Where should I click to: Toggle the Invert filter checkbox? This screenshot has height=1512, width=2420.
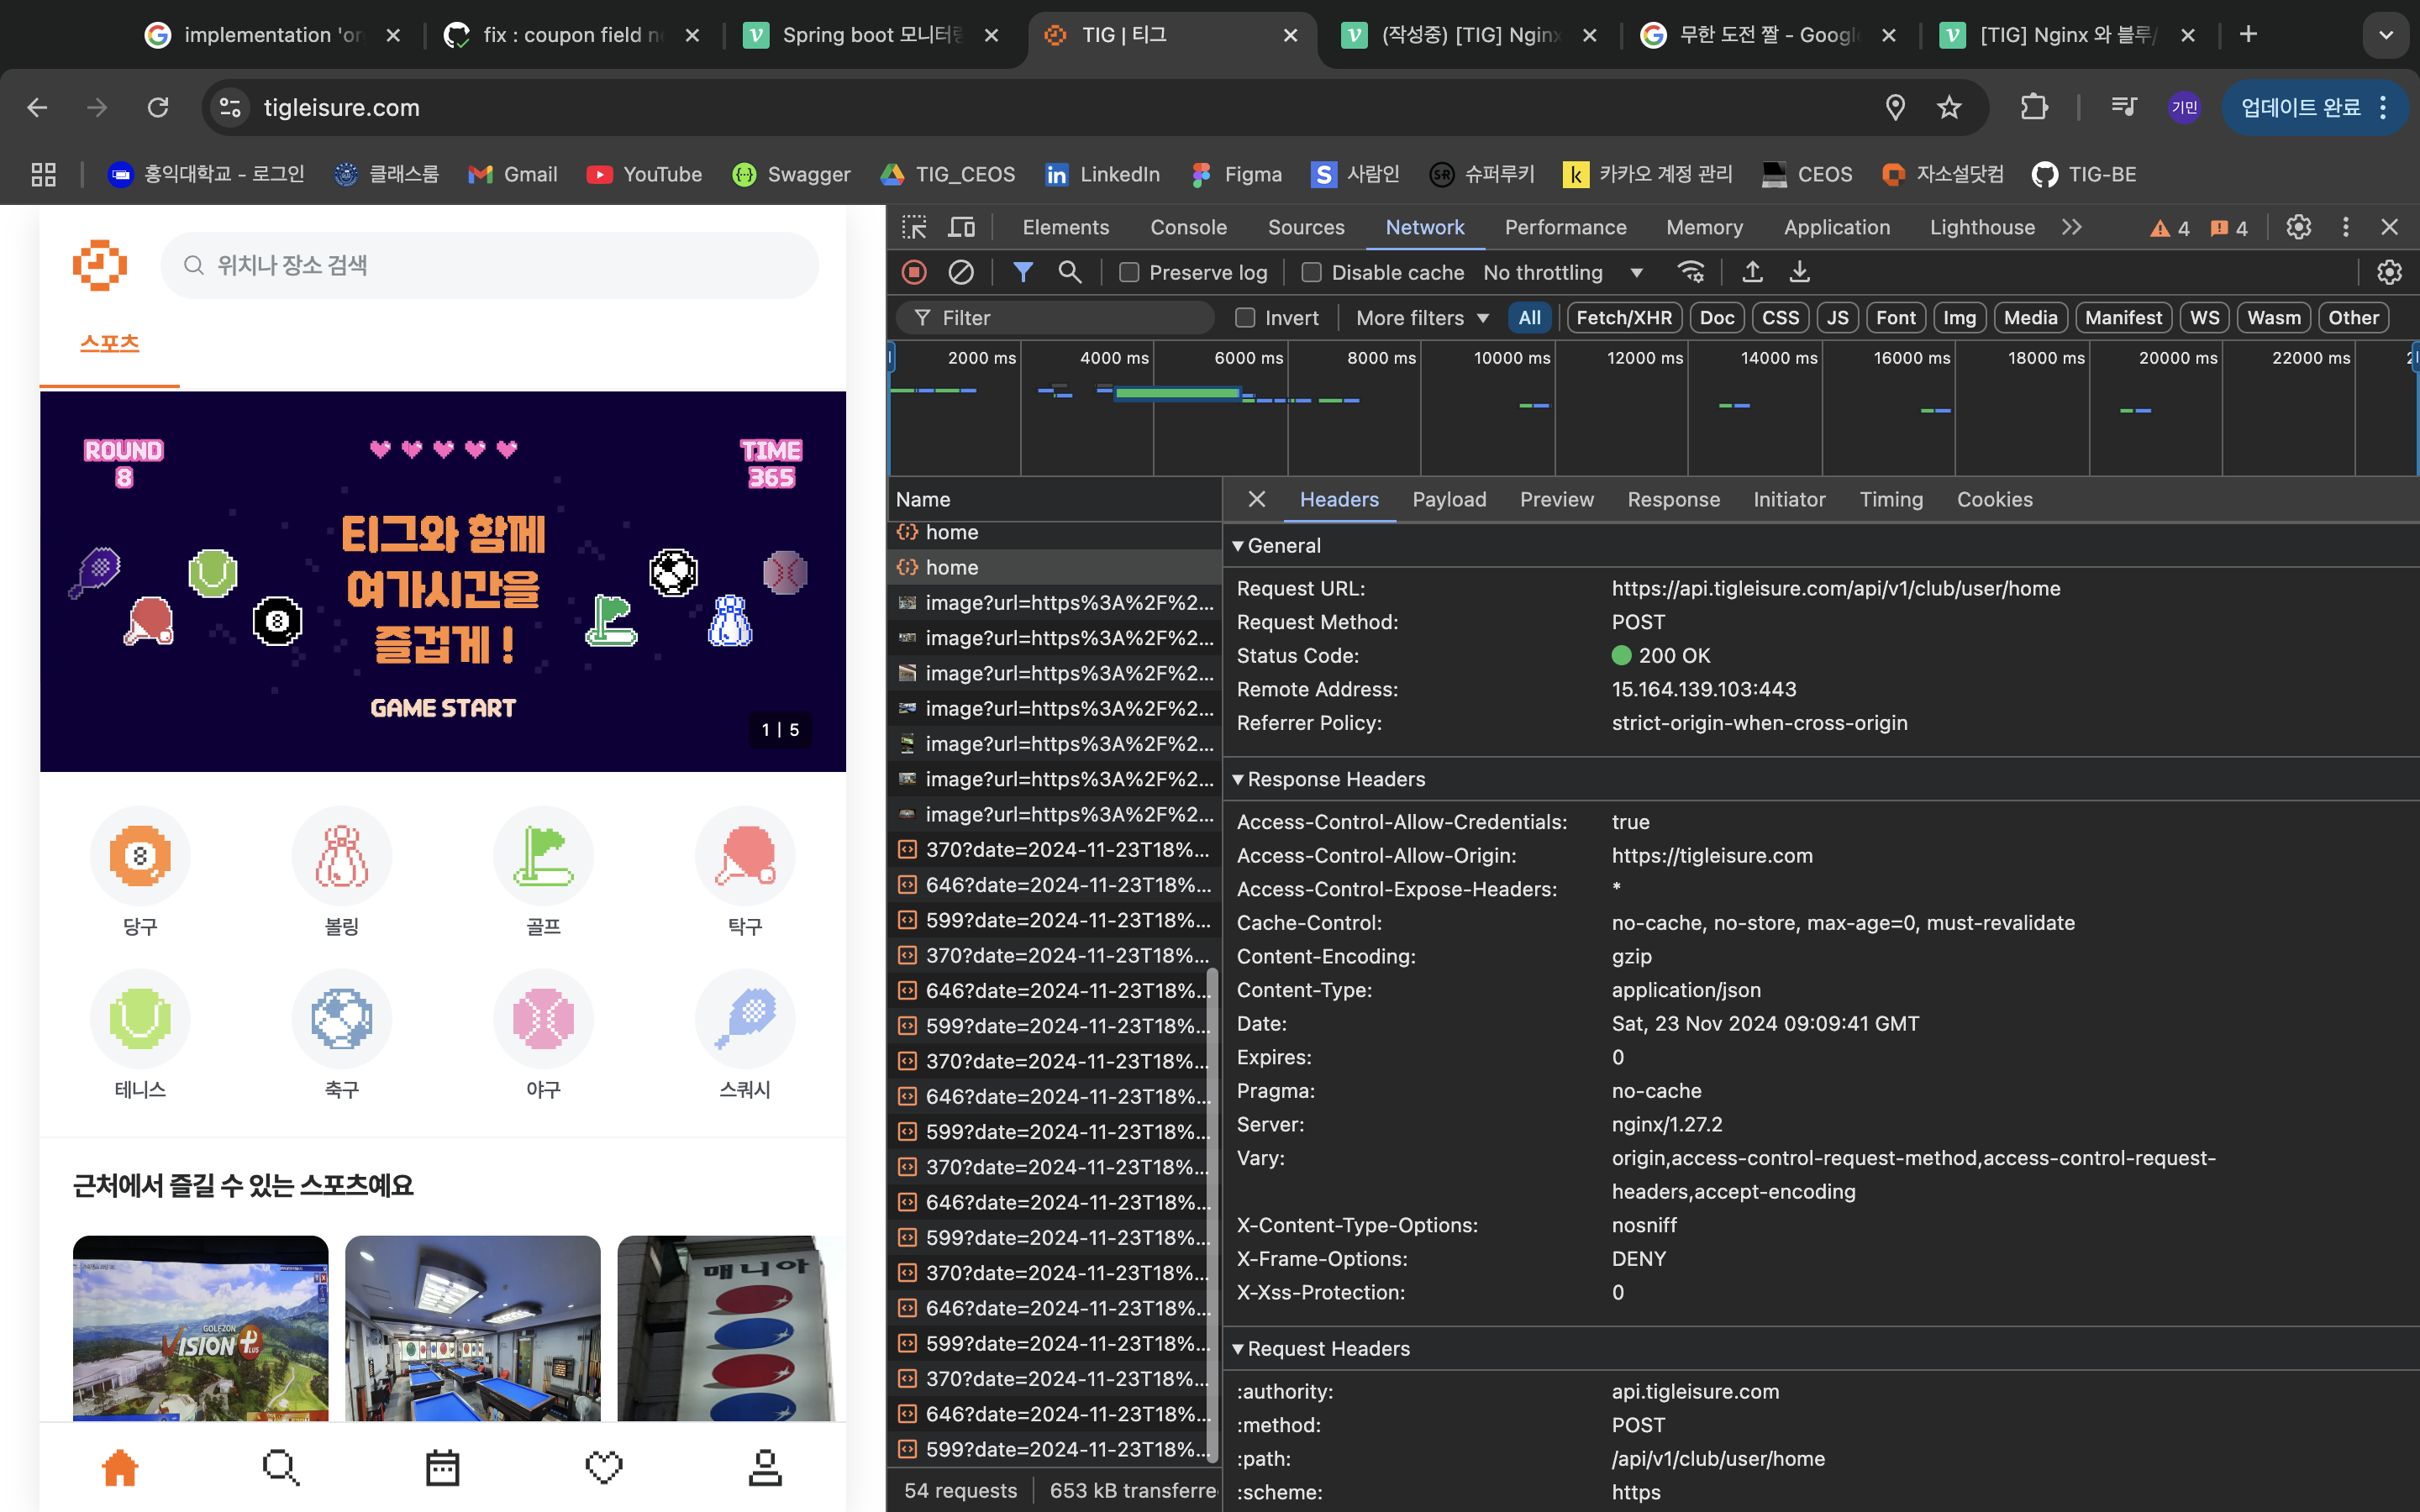point(1245,318)
